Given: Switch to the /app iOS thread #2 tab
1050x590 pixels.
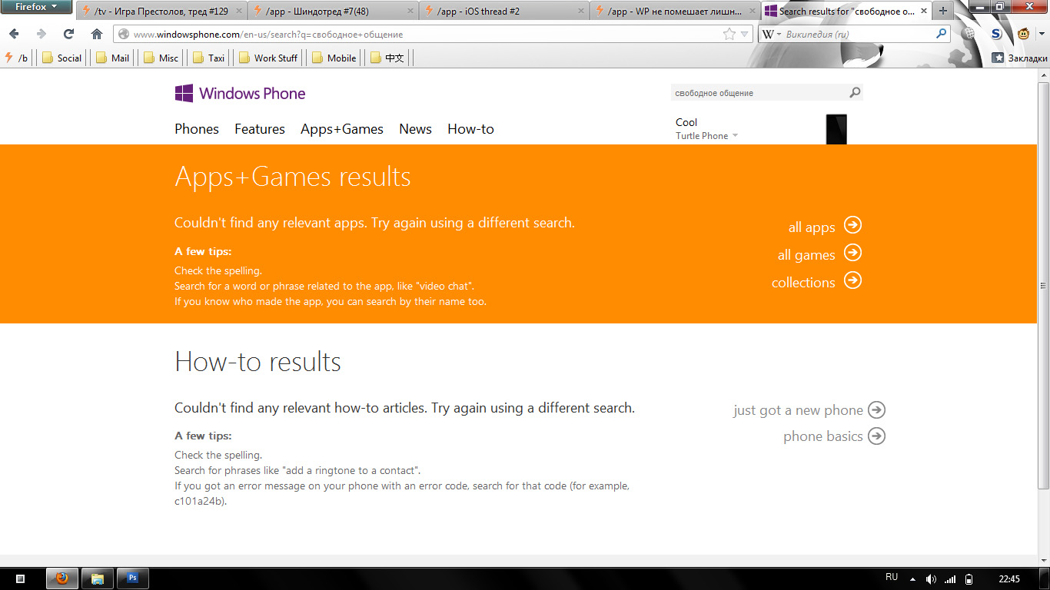Looking at the screenshot, I should point(505,12).
